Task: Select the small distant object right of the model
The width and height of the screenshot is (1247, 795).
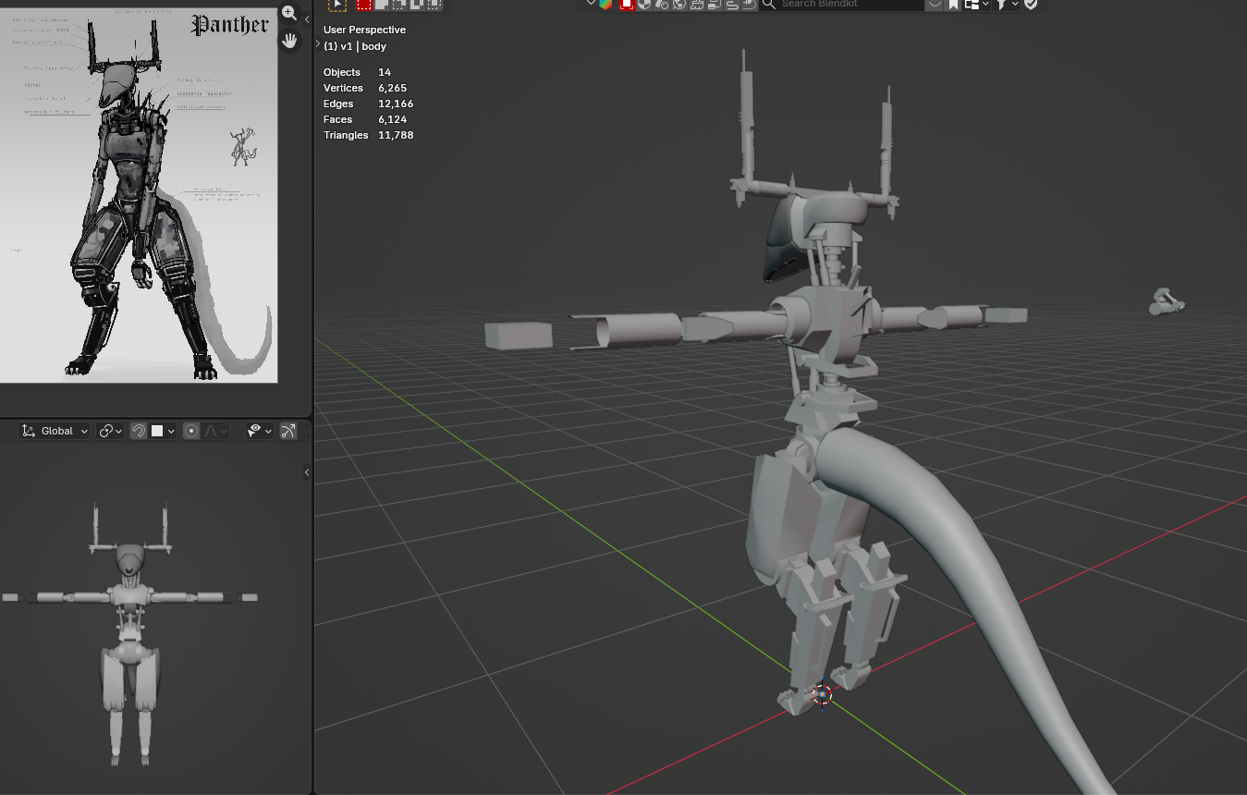Action: (x=1167, y=302)
